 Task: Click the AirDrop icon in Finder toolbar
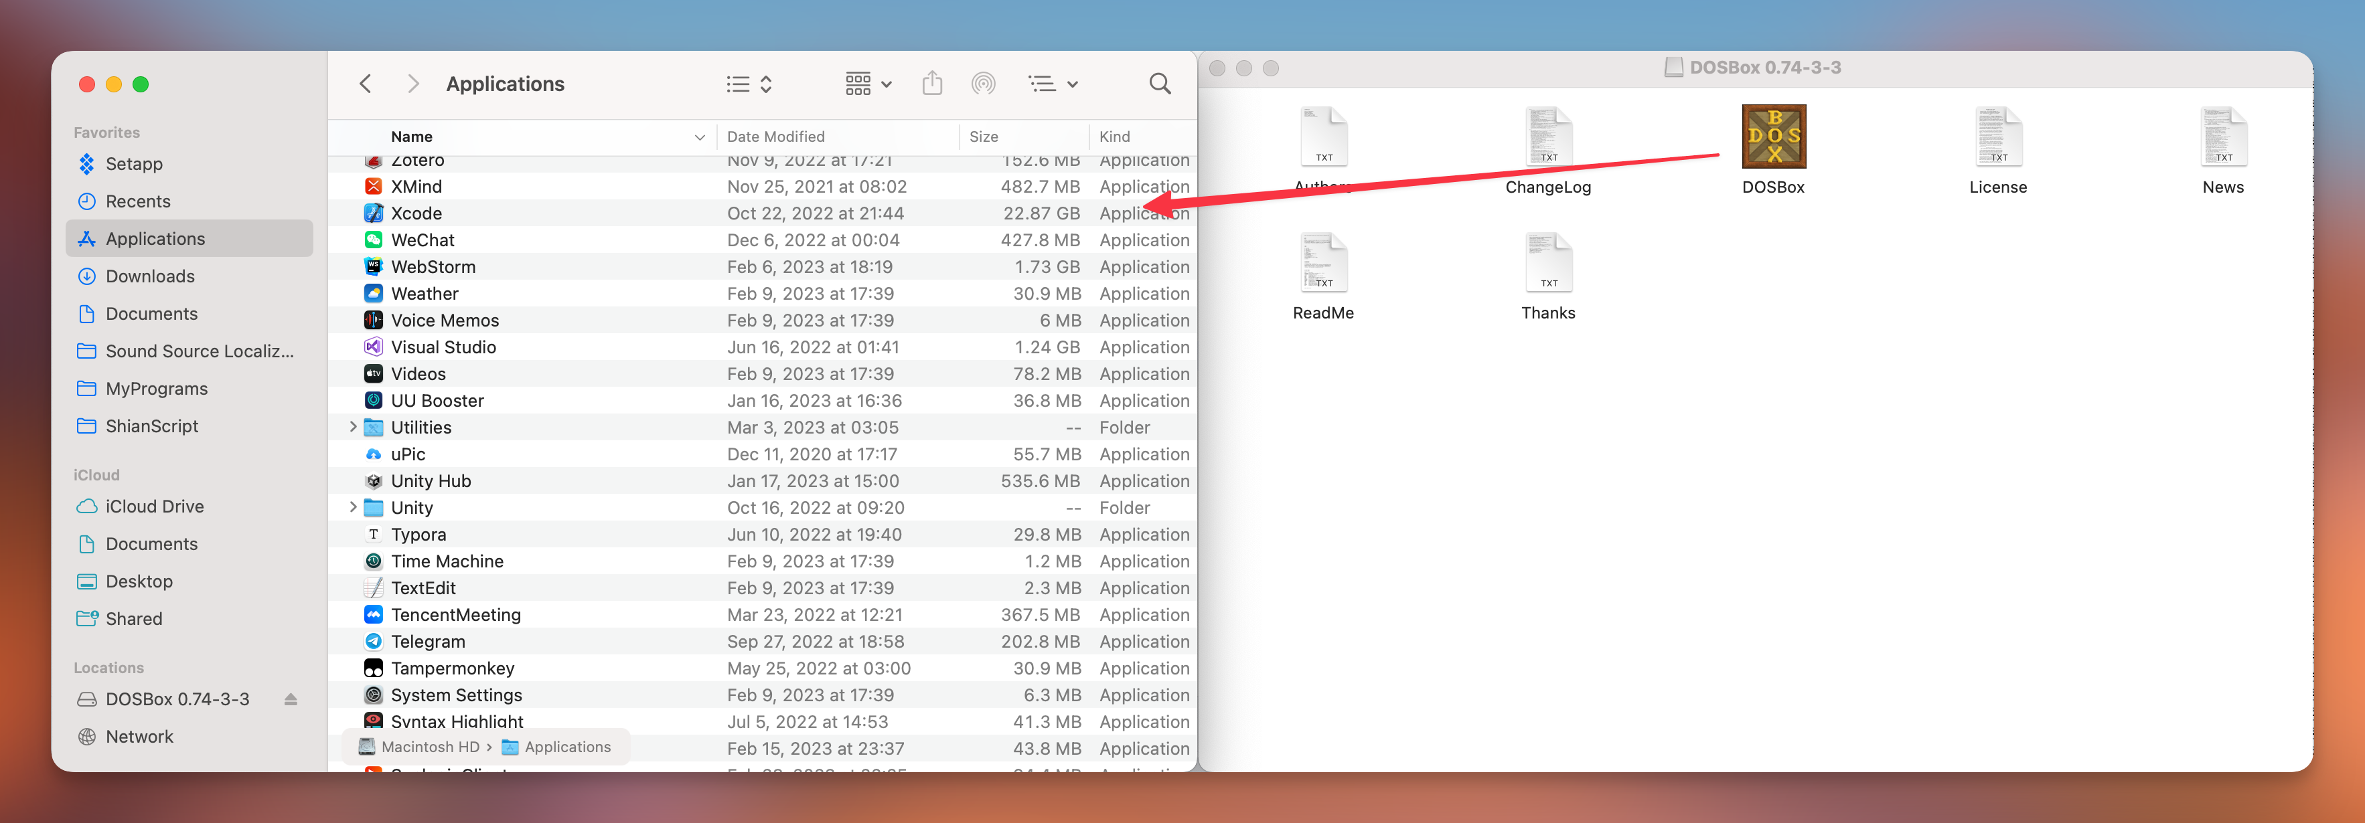pyautogui.click(x=983, y=84)
